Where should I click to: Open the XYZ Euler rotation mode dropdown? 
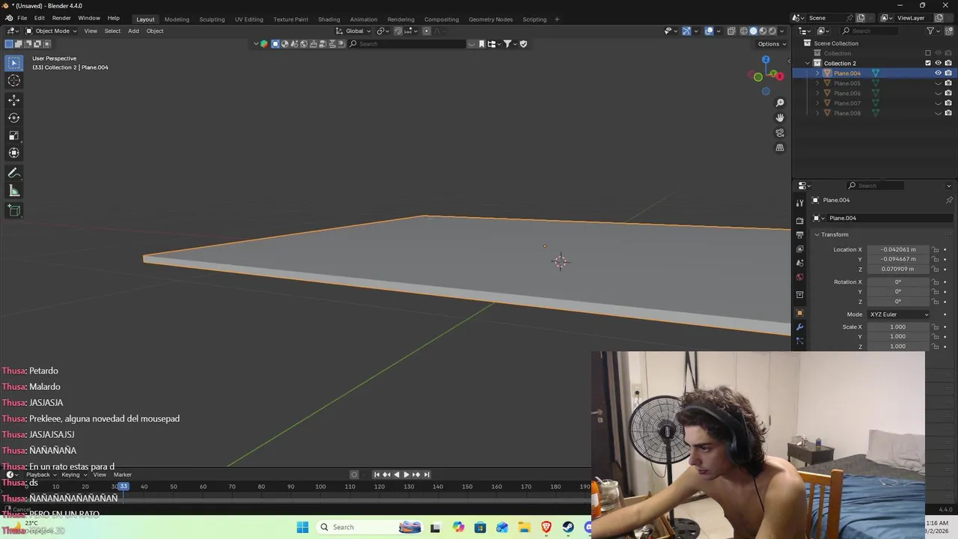coord(898,314)
